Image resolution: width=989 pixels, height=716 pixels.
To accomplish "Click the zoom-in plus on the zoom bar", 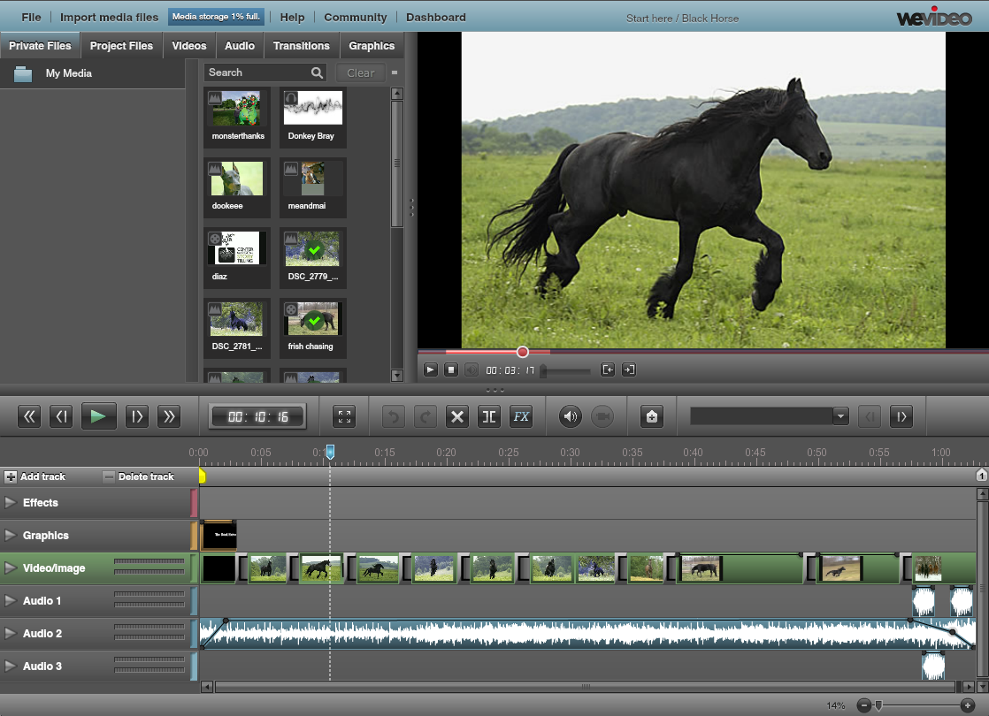I will (967, 705).
